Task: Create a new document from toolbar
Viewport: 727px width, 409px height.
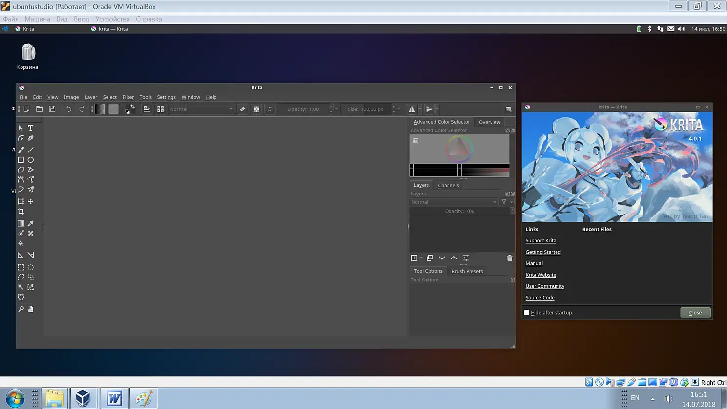Action: [26, 109]
